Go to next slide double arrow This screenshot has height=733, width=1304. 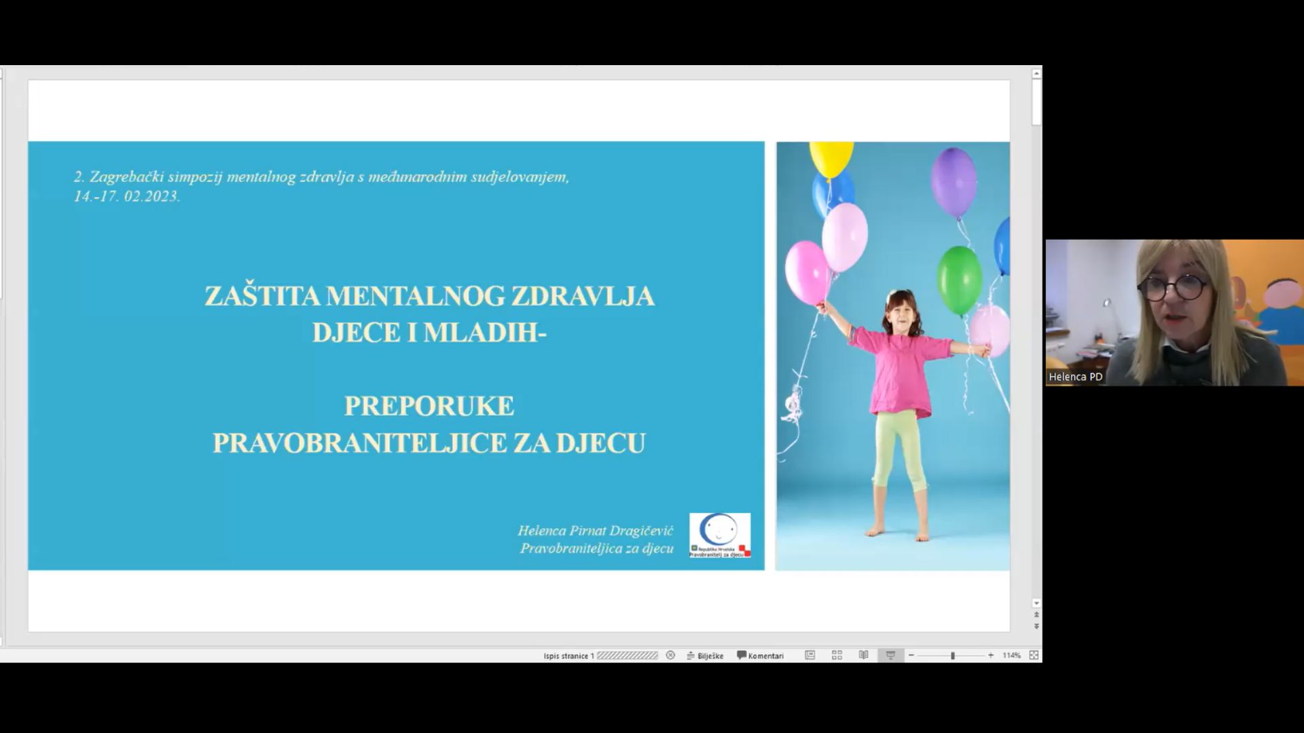[x=1036, y=626]
